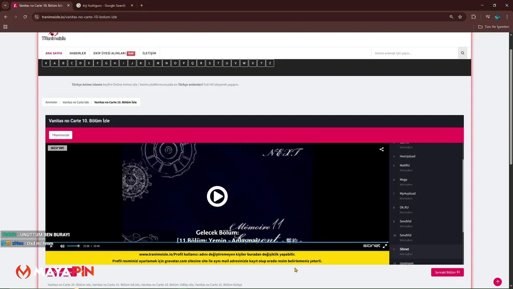Open Tüm Yer İşaretleri bookmarks folder
This screenshot has height=289, width=513.
494,27
